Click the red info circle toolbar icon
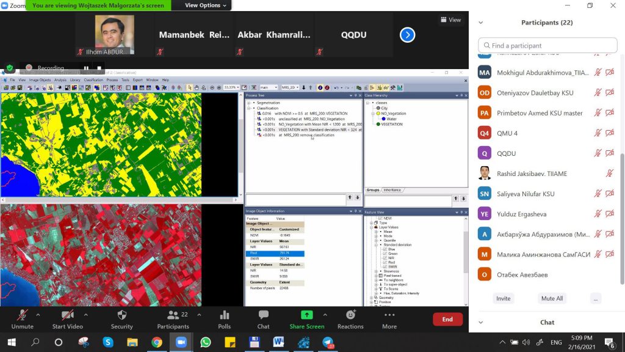Image resolution: width=625 pixels, height=352 pixels. (x=327, y=88)
